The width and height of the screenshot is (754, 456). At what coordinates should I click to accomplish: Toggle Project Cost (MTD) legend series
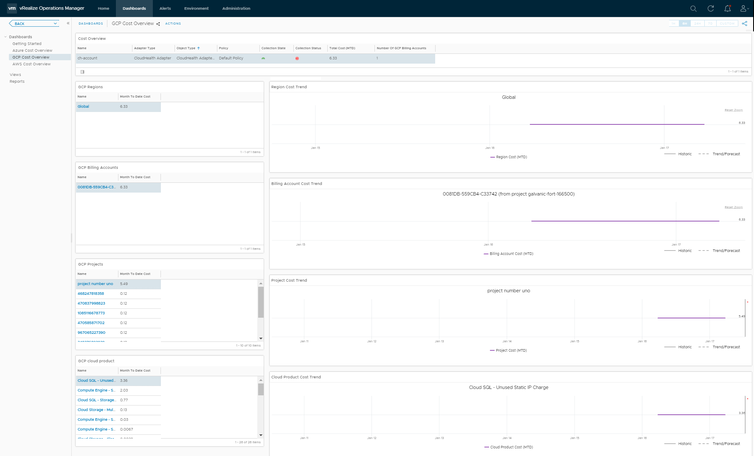pyautogui.click(x=509, y=350)
